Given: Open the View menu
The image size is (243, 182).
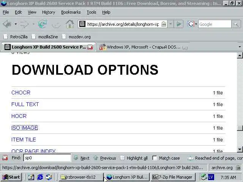Looking at the screenshot, I should (32, 12).
